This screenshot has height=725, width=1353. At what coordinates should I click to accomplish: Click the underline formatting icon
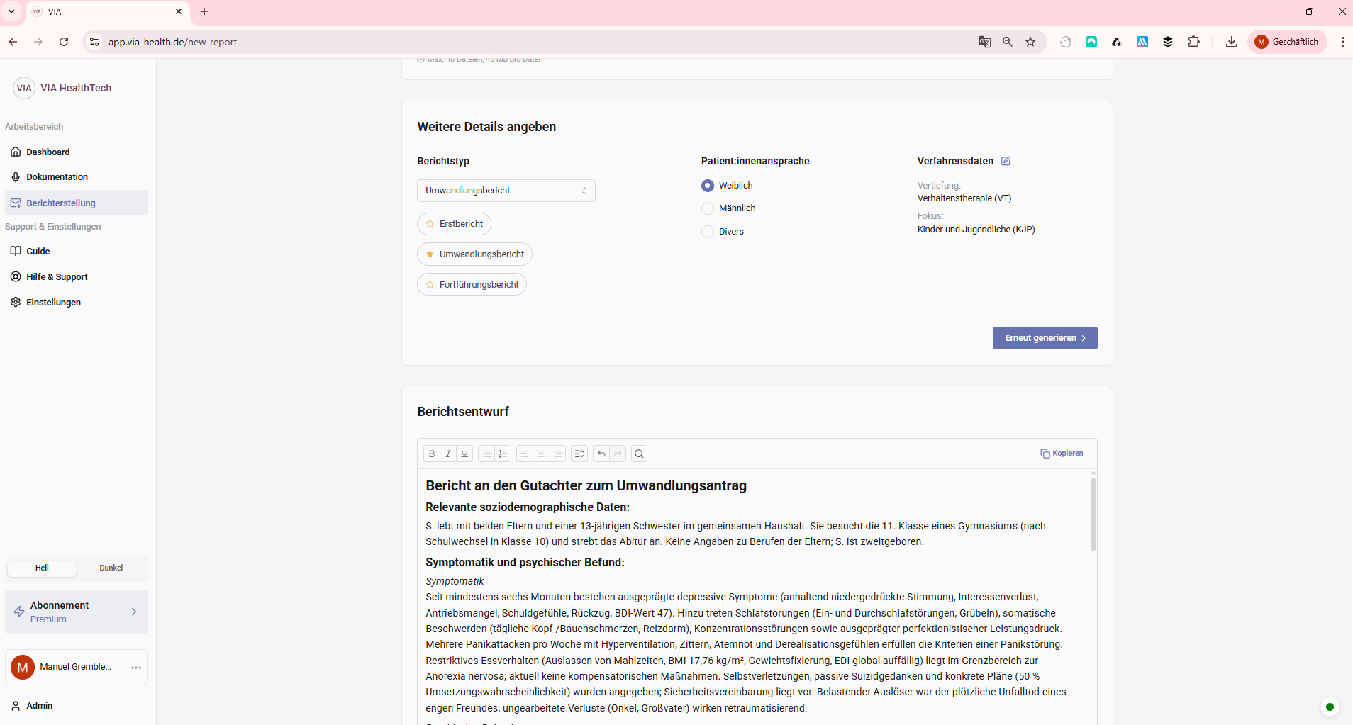point(464,454)
